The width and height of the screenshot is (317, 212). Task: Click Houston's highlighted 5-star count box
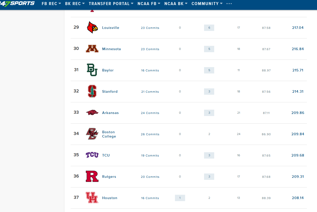[180, 198]
